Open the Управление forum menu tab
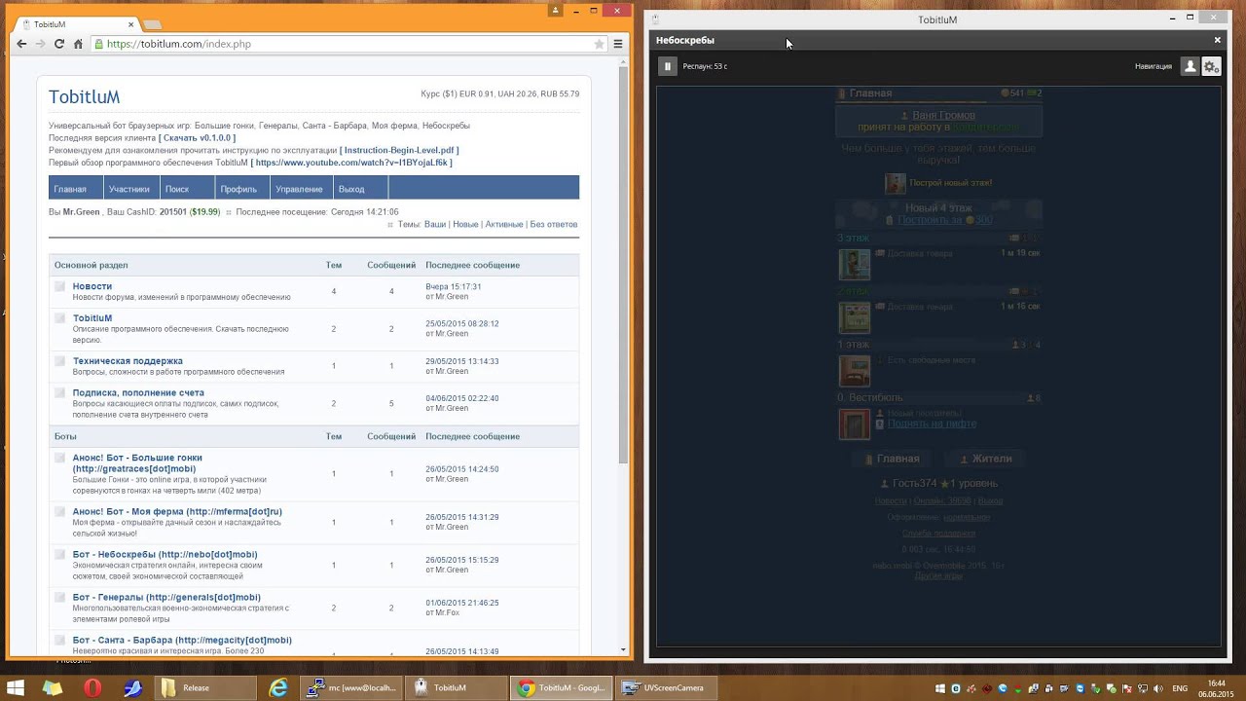The height and width of the screenshot is (701, 1246). [x=299, y=189]
